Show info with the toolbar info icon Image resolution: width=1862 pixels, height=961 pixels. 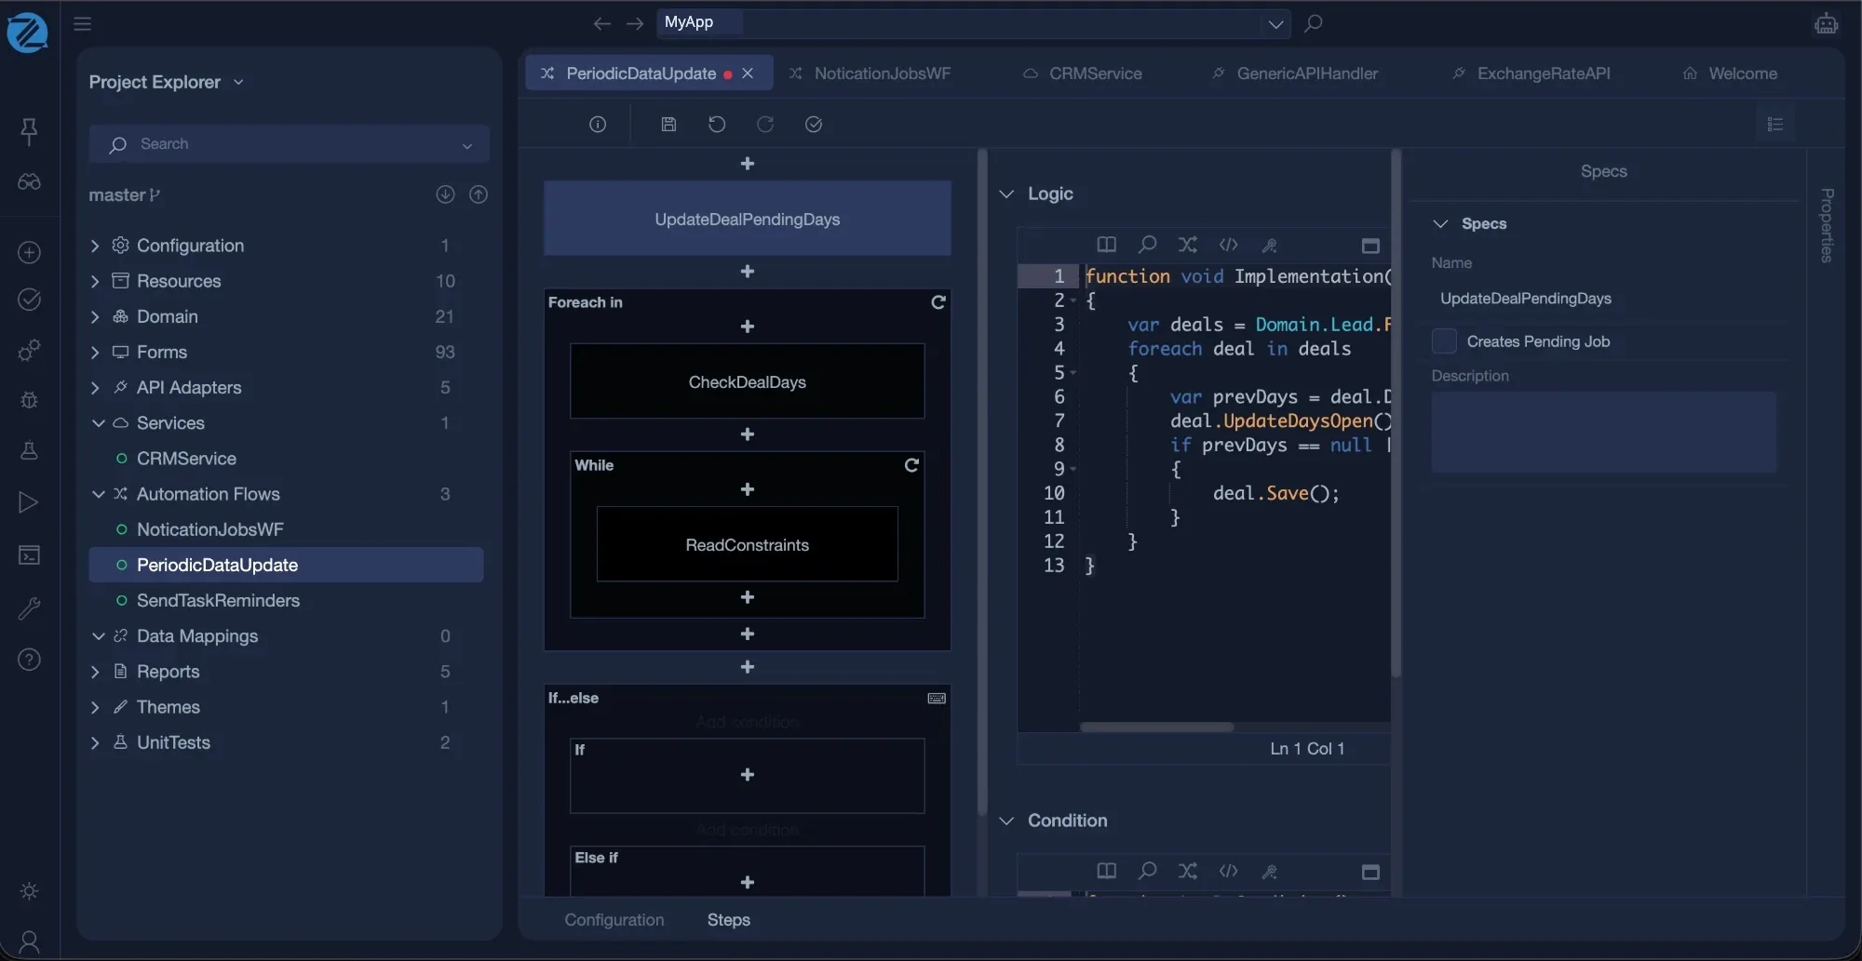tap(598, 125)
